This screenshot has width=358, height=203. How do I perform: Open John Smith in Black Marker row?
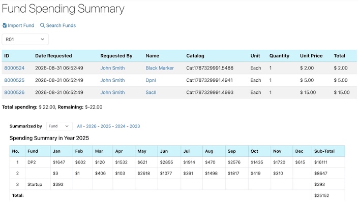(x=112, y=68)
